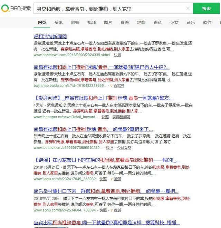The height and width of the screenshot is (228, 221).
Task: Click the hhhtnews.com result URL
Action: point(72,55)
